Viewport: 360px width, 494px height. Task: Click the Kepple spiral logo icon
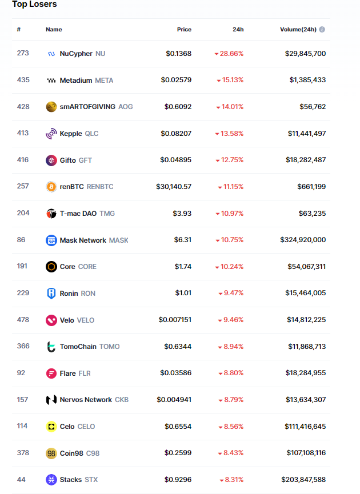[51, 134]
